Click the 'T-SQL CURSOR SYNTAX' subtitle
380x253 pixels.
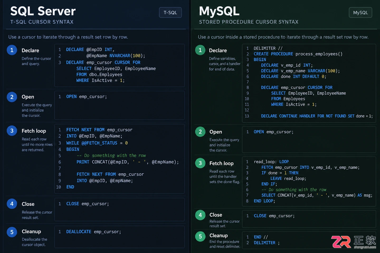(x=42, y=22)
